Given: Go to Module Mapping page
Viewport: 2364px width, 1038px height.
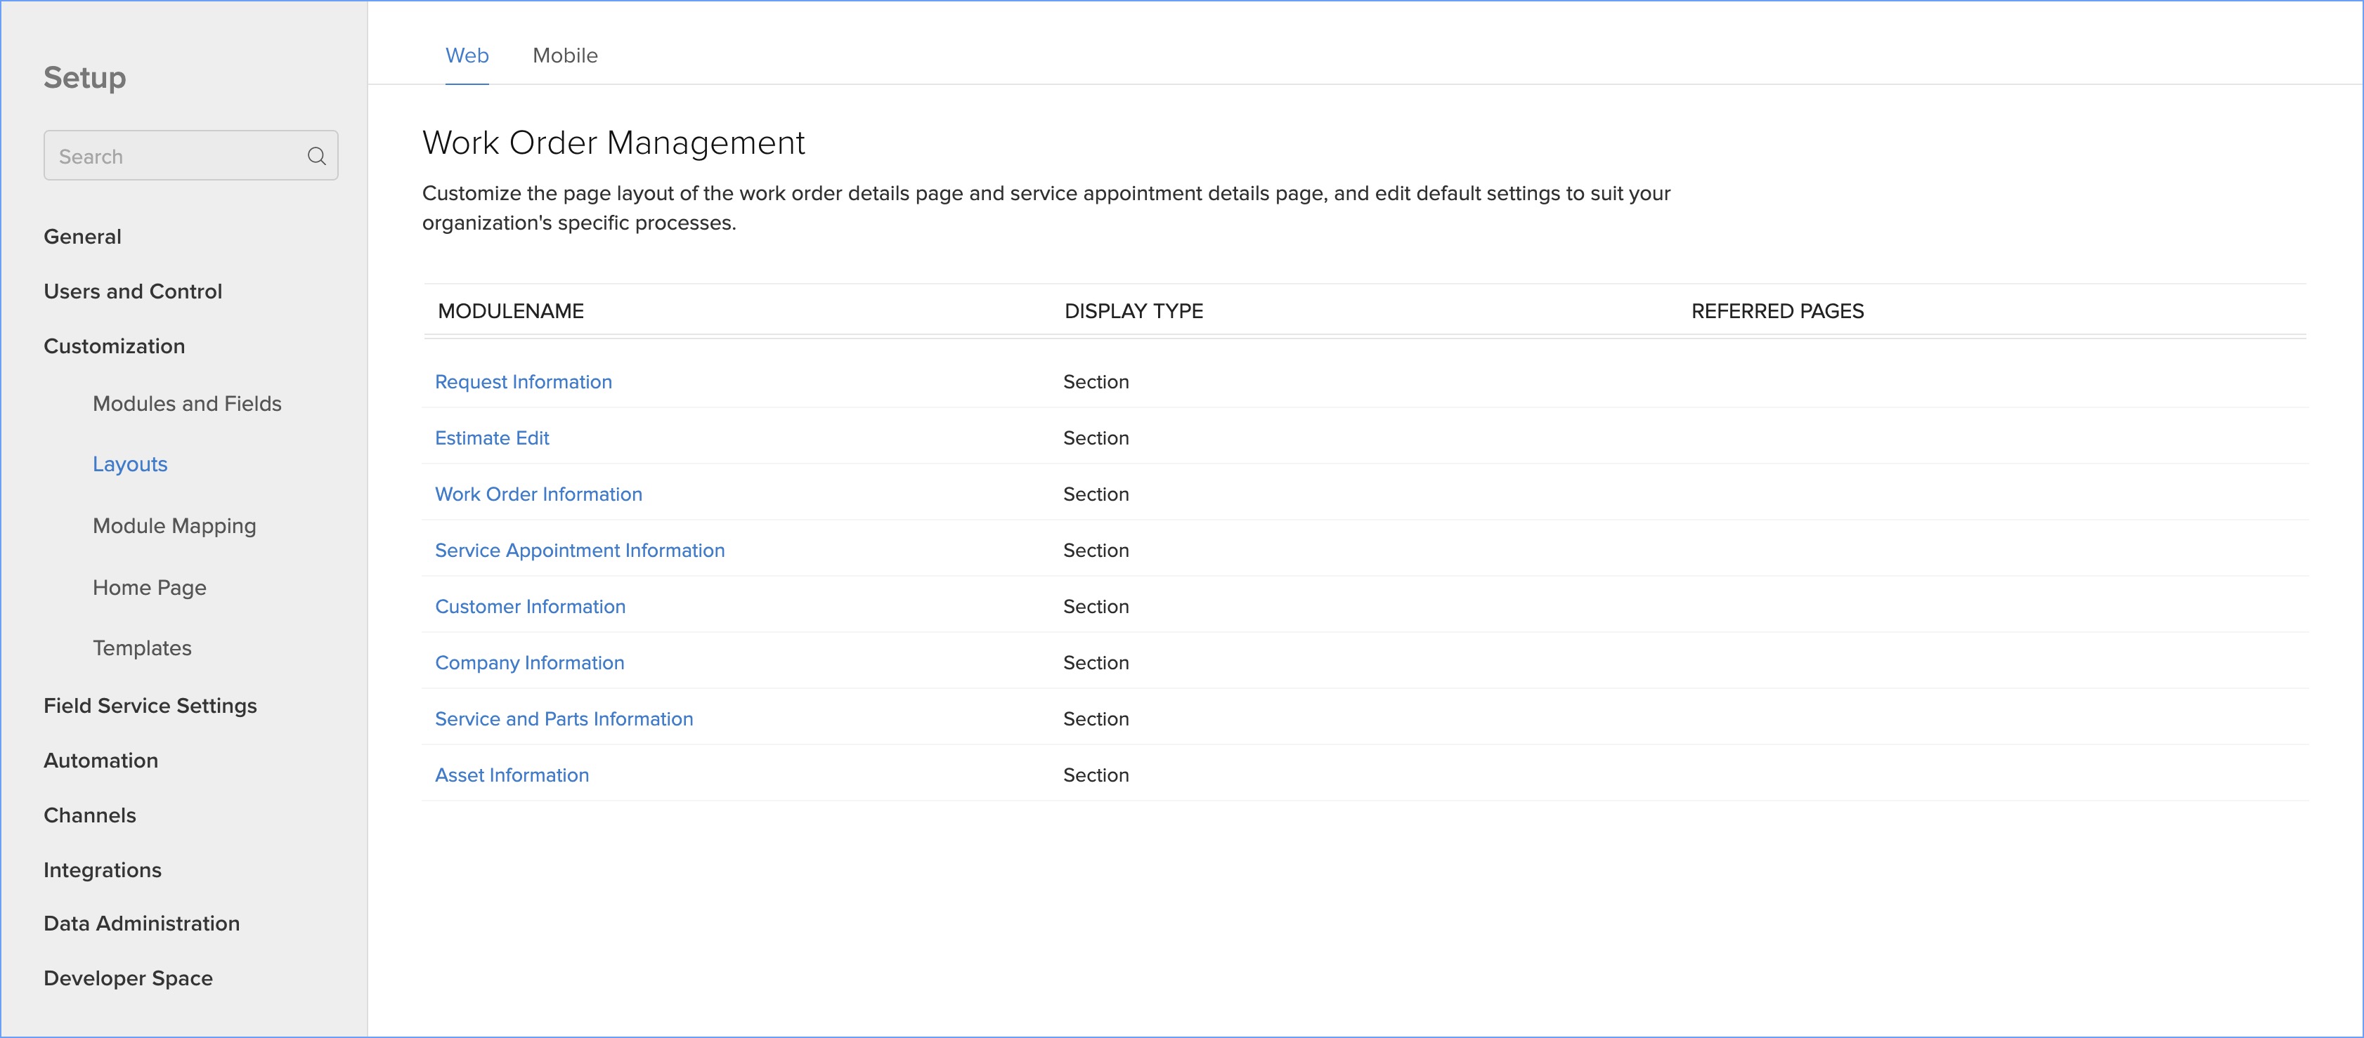Looking at the screenshot, I should (x=174, y=526).
